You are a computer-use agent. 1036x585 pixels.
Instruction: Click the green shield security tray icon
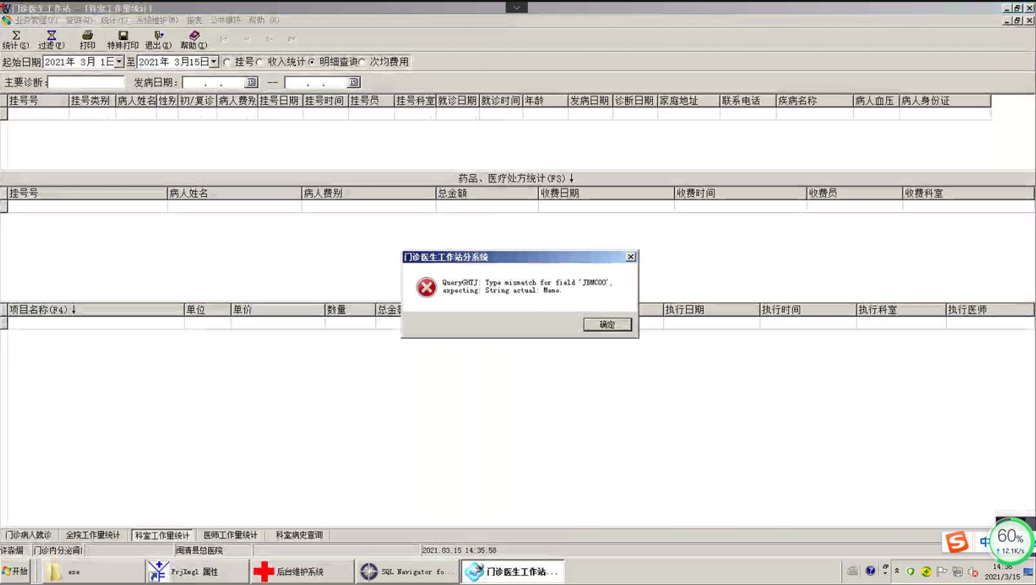click(911, 571)
